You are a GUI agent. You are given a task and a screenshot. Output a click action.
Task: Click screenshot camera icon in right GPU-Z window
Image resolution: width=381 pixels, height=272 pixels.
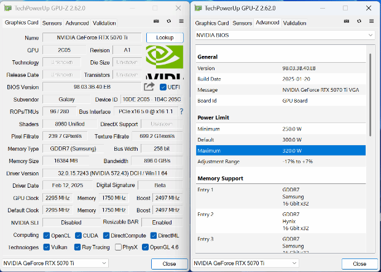click(347, 22)
